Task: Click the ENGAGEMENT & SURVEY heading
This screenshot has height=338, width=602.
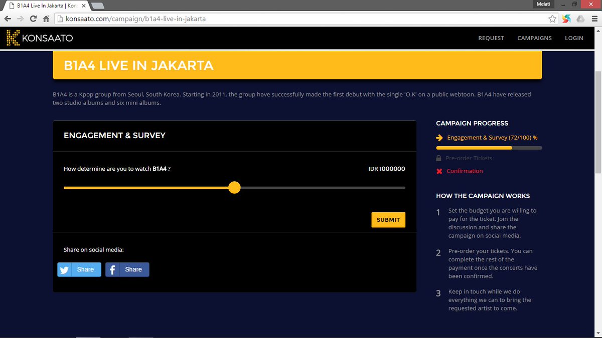Action: point(114,136)
